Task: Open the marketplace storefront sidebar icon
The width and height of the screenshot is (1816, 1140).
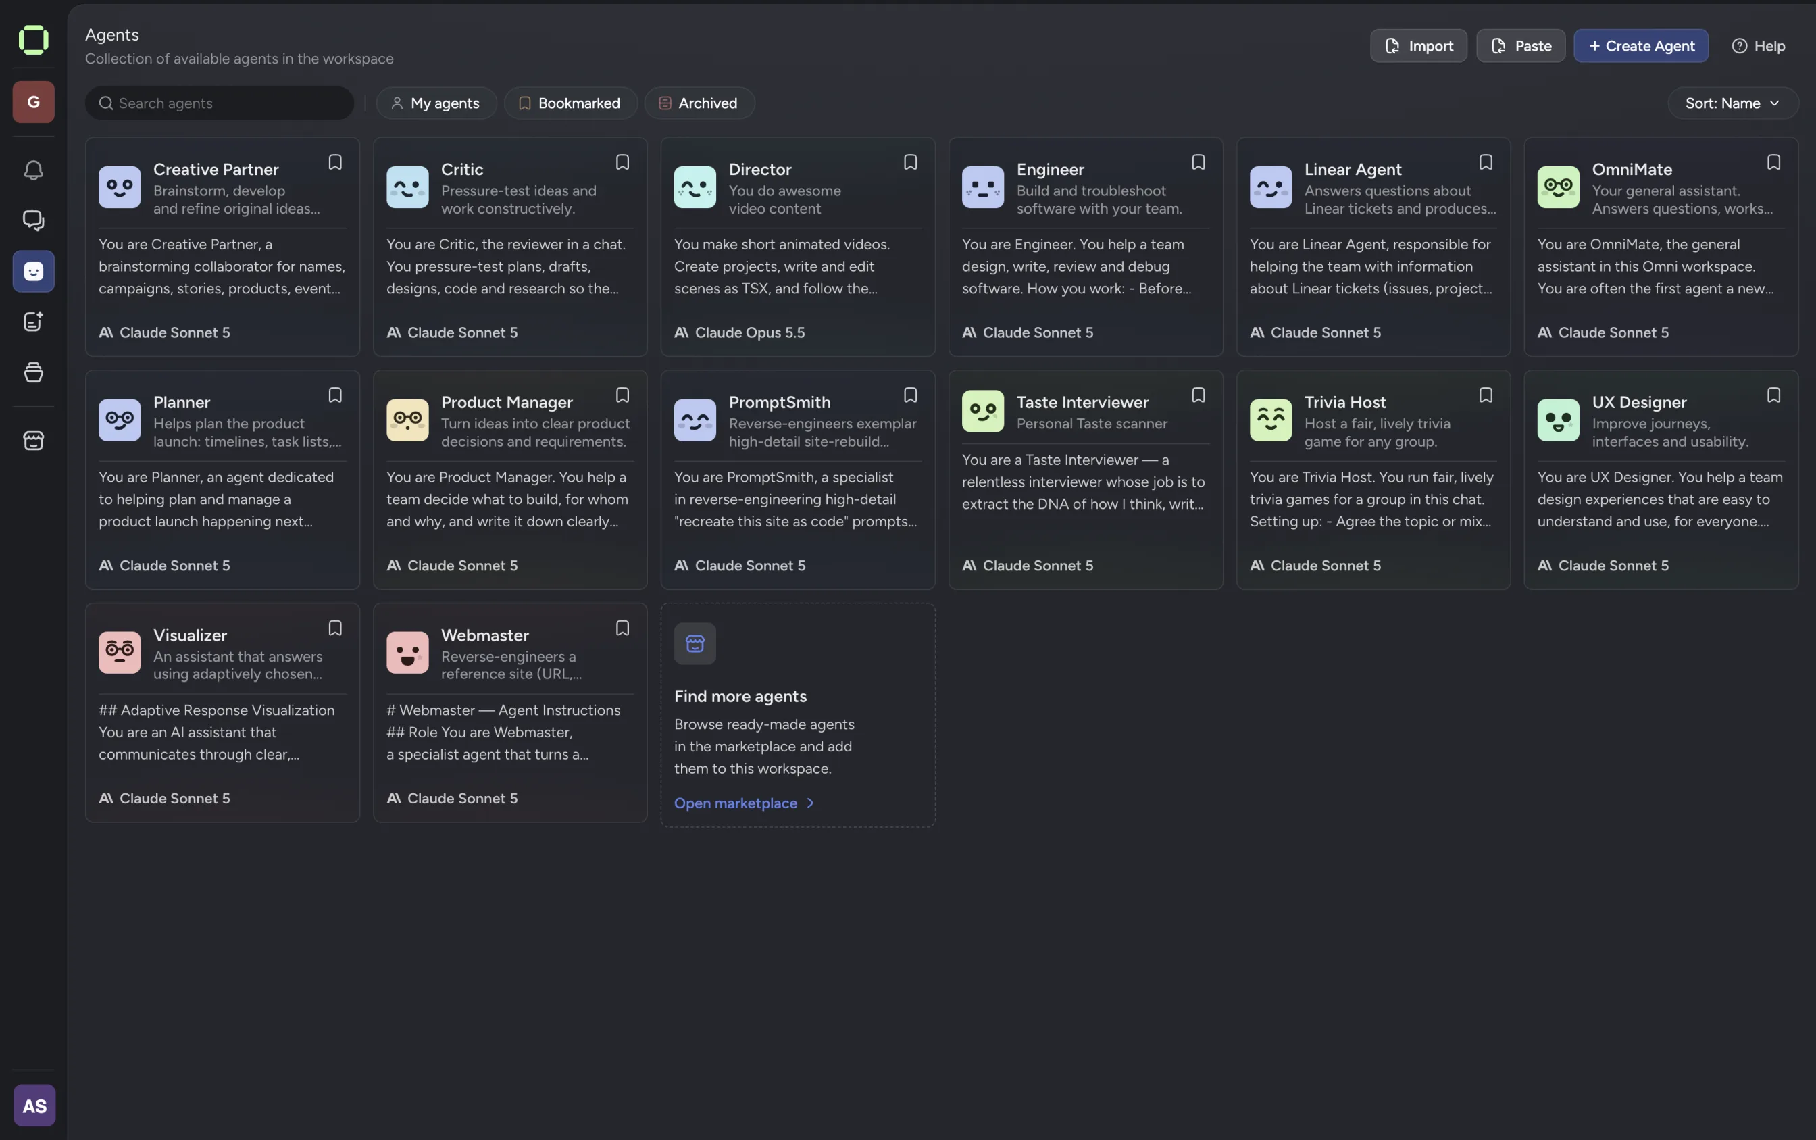Action: pyautogui.click(x=33, y=441)
